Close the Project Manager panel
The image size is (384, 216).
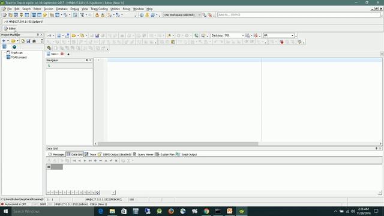pos(41,35)
